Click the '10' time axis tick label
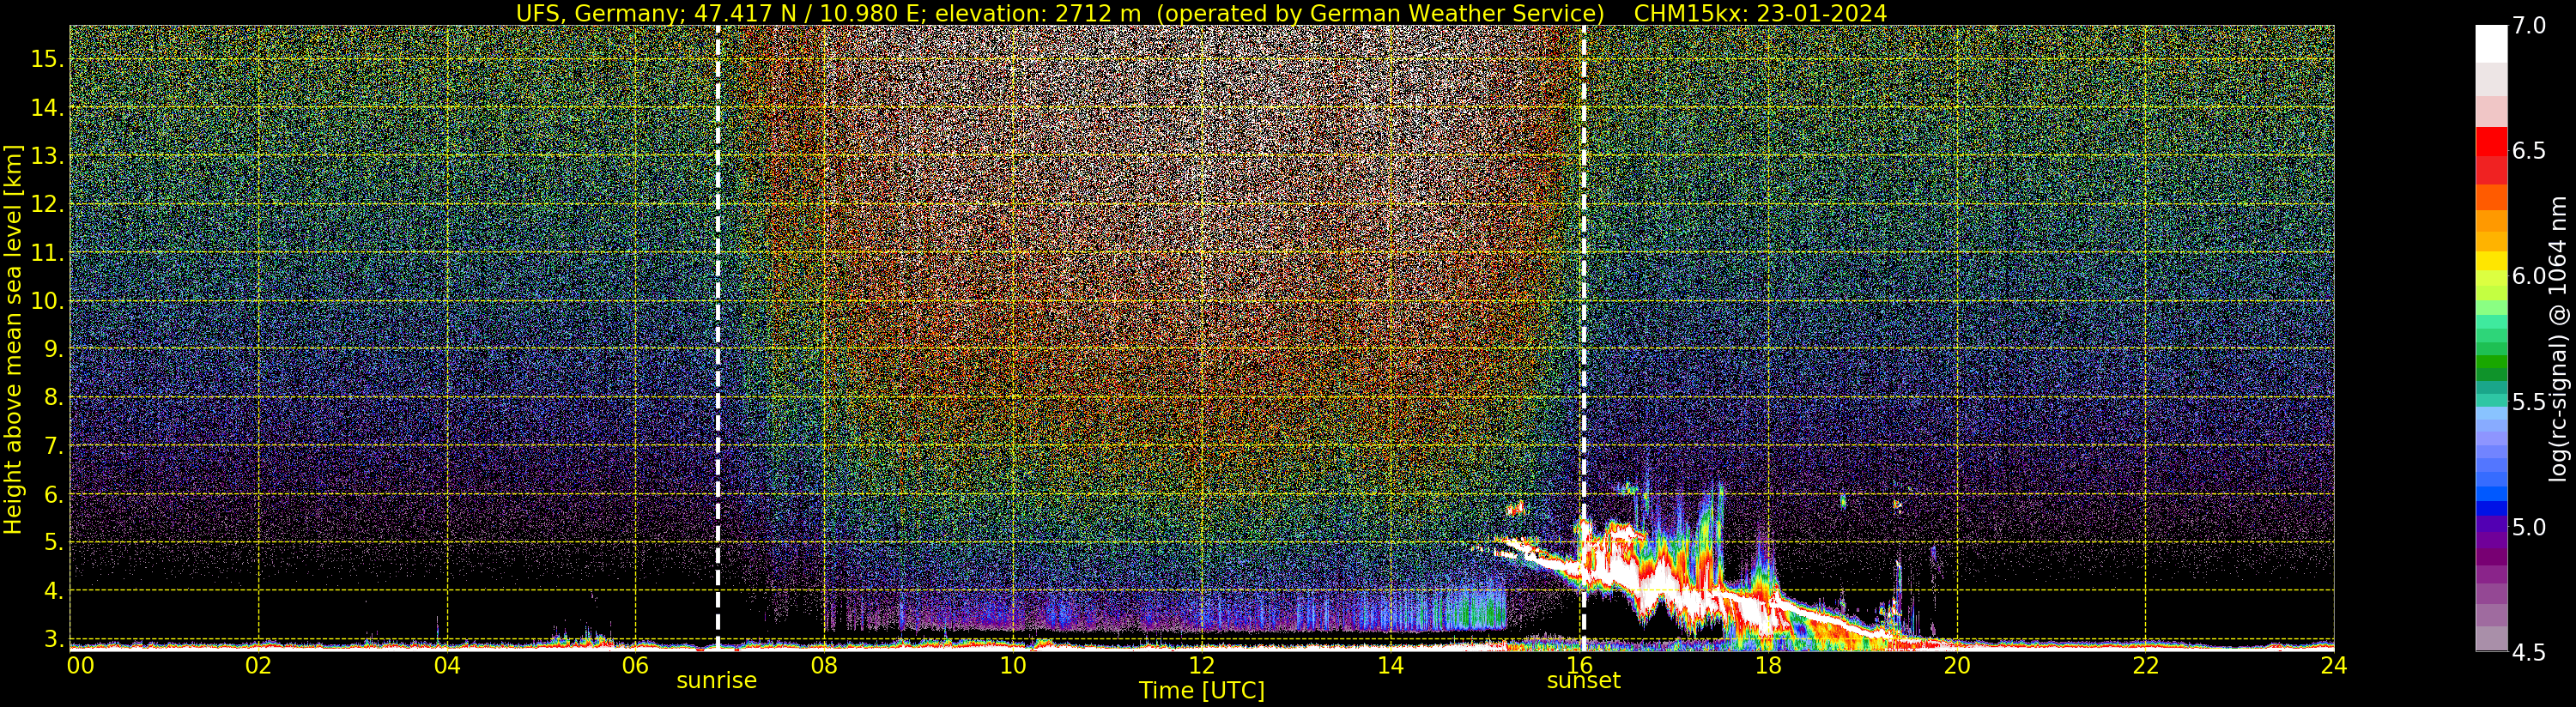The height and width of the screenshot is (707, 2576). point(1013,665)
